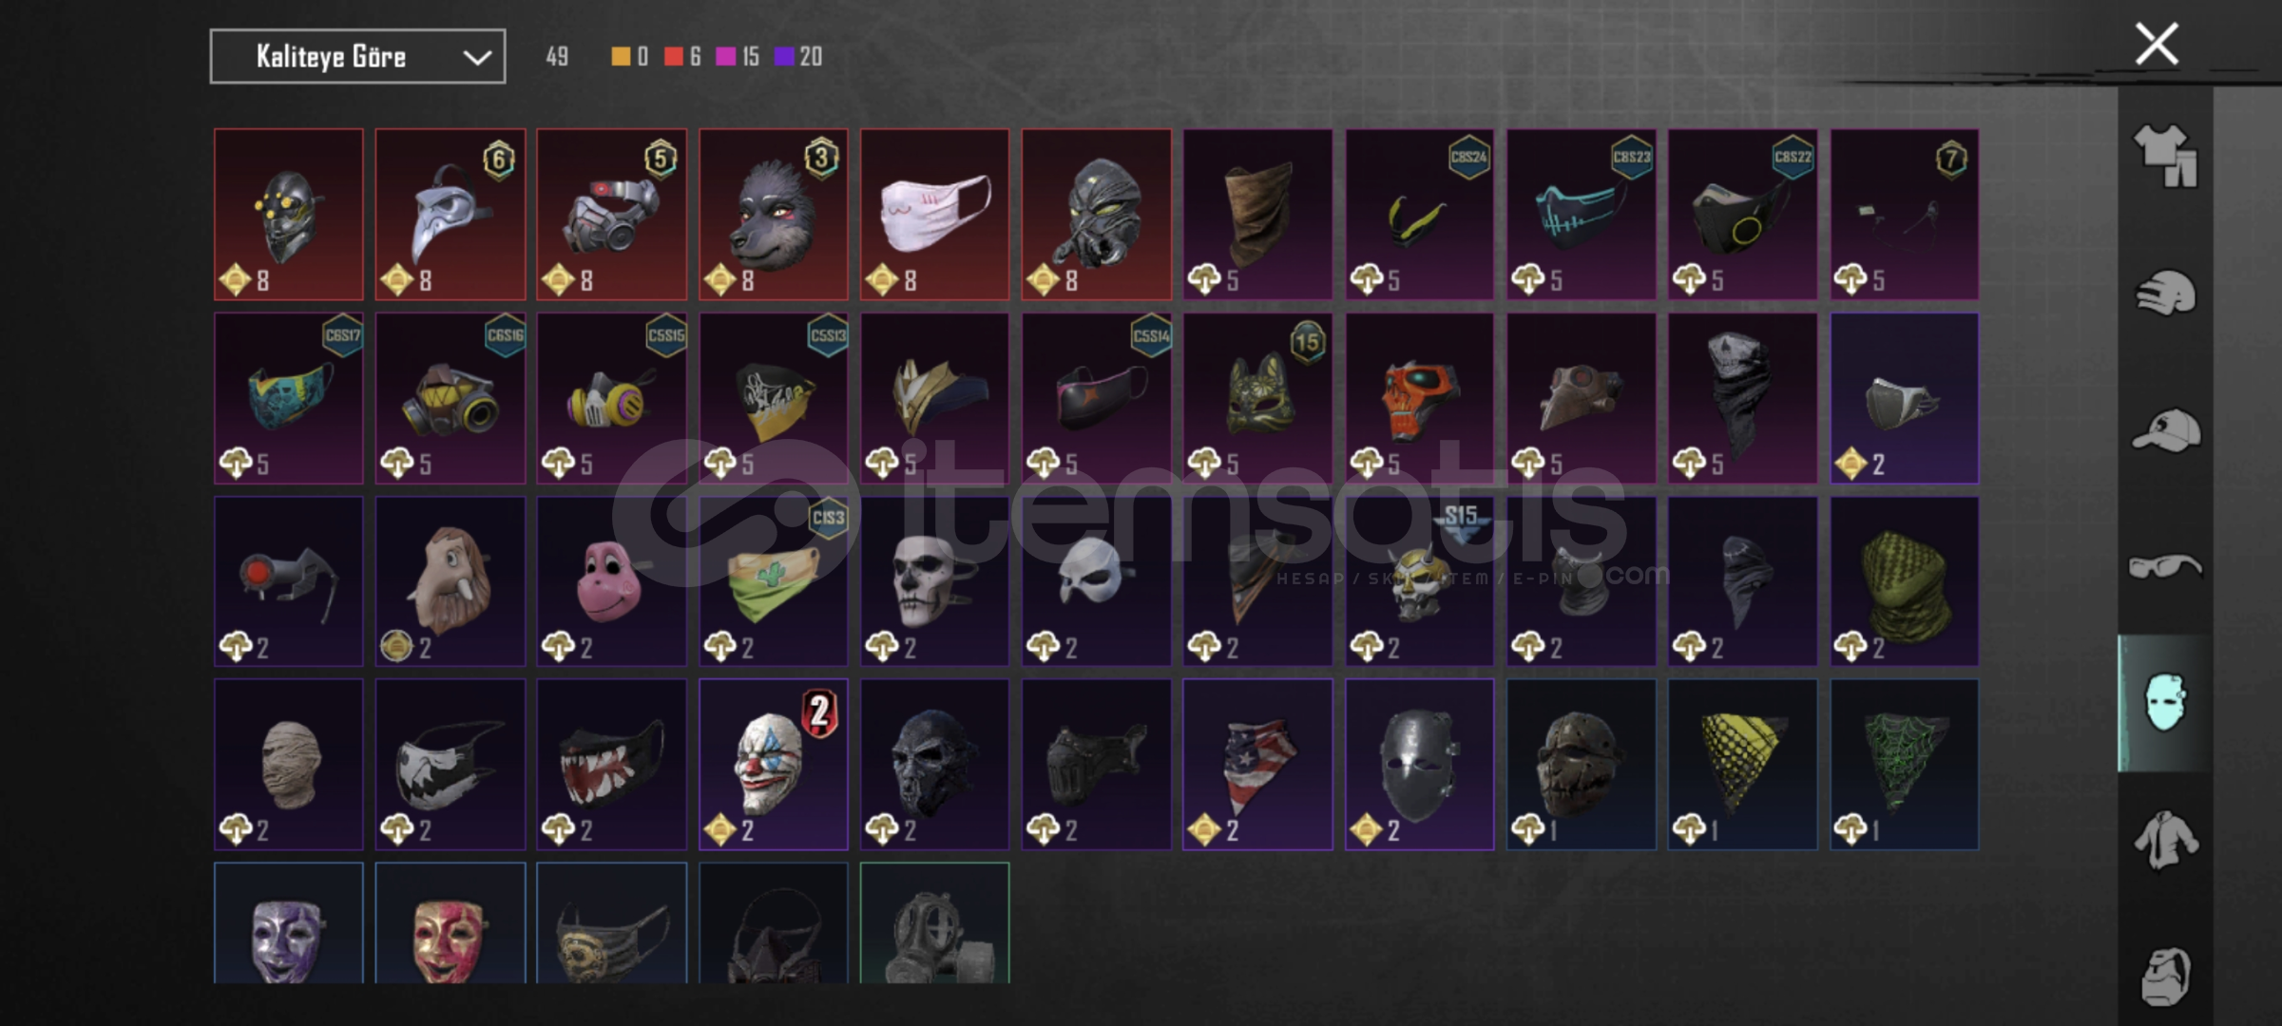2282x1026 pixels.
Task: Close the inventory with the X icon
Action: pyautogui.click(x=2157, y=45)
